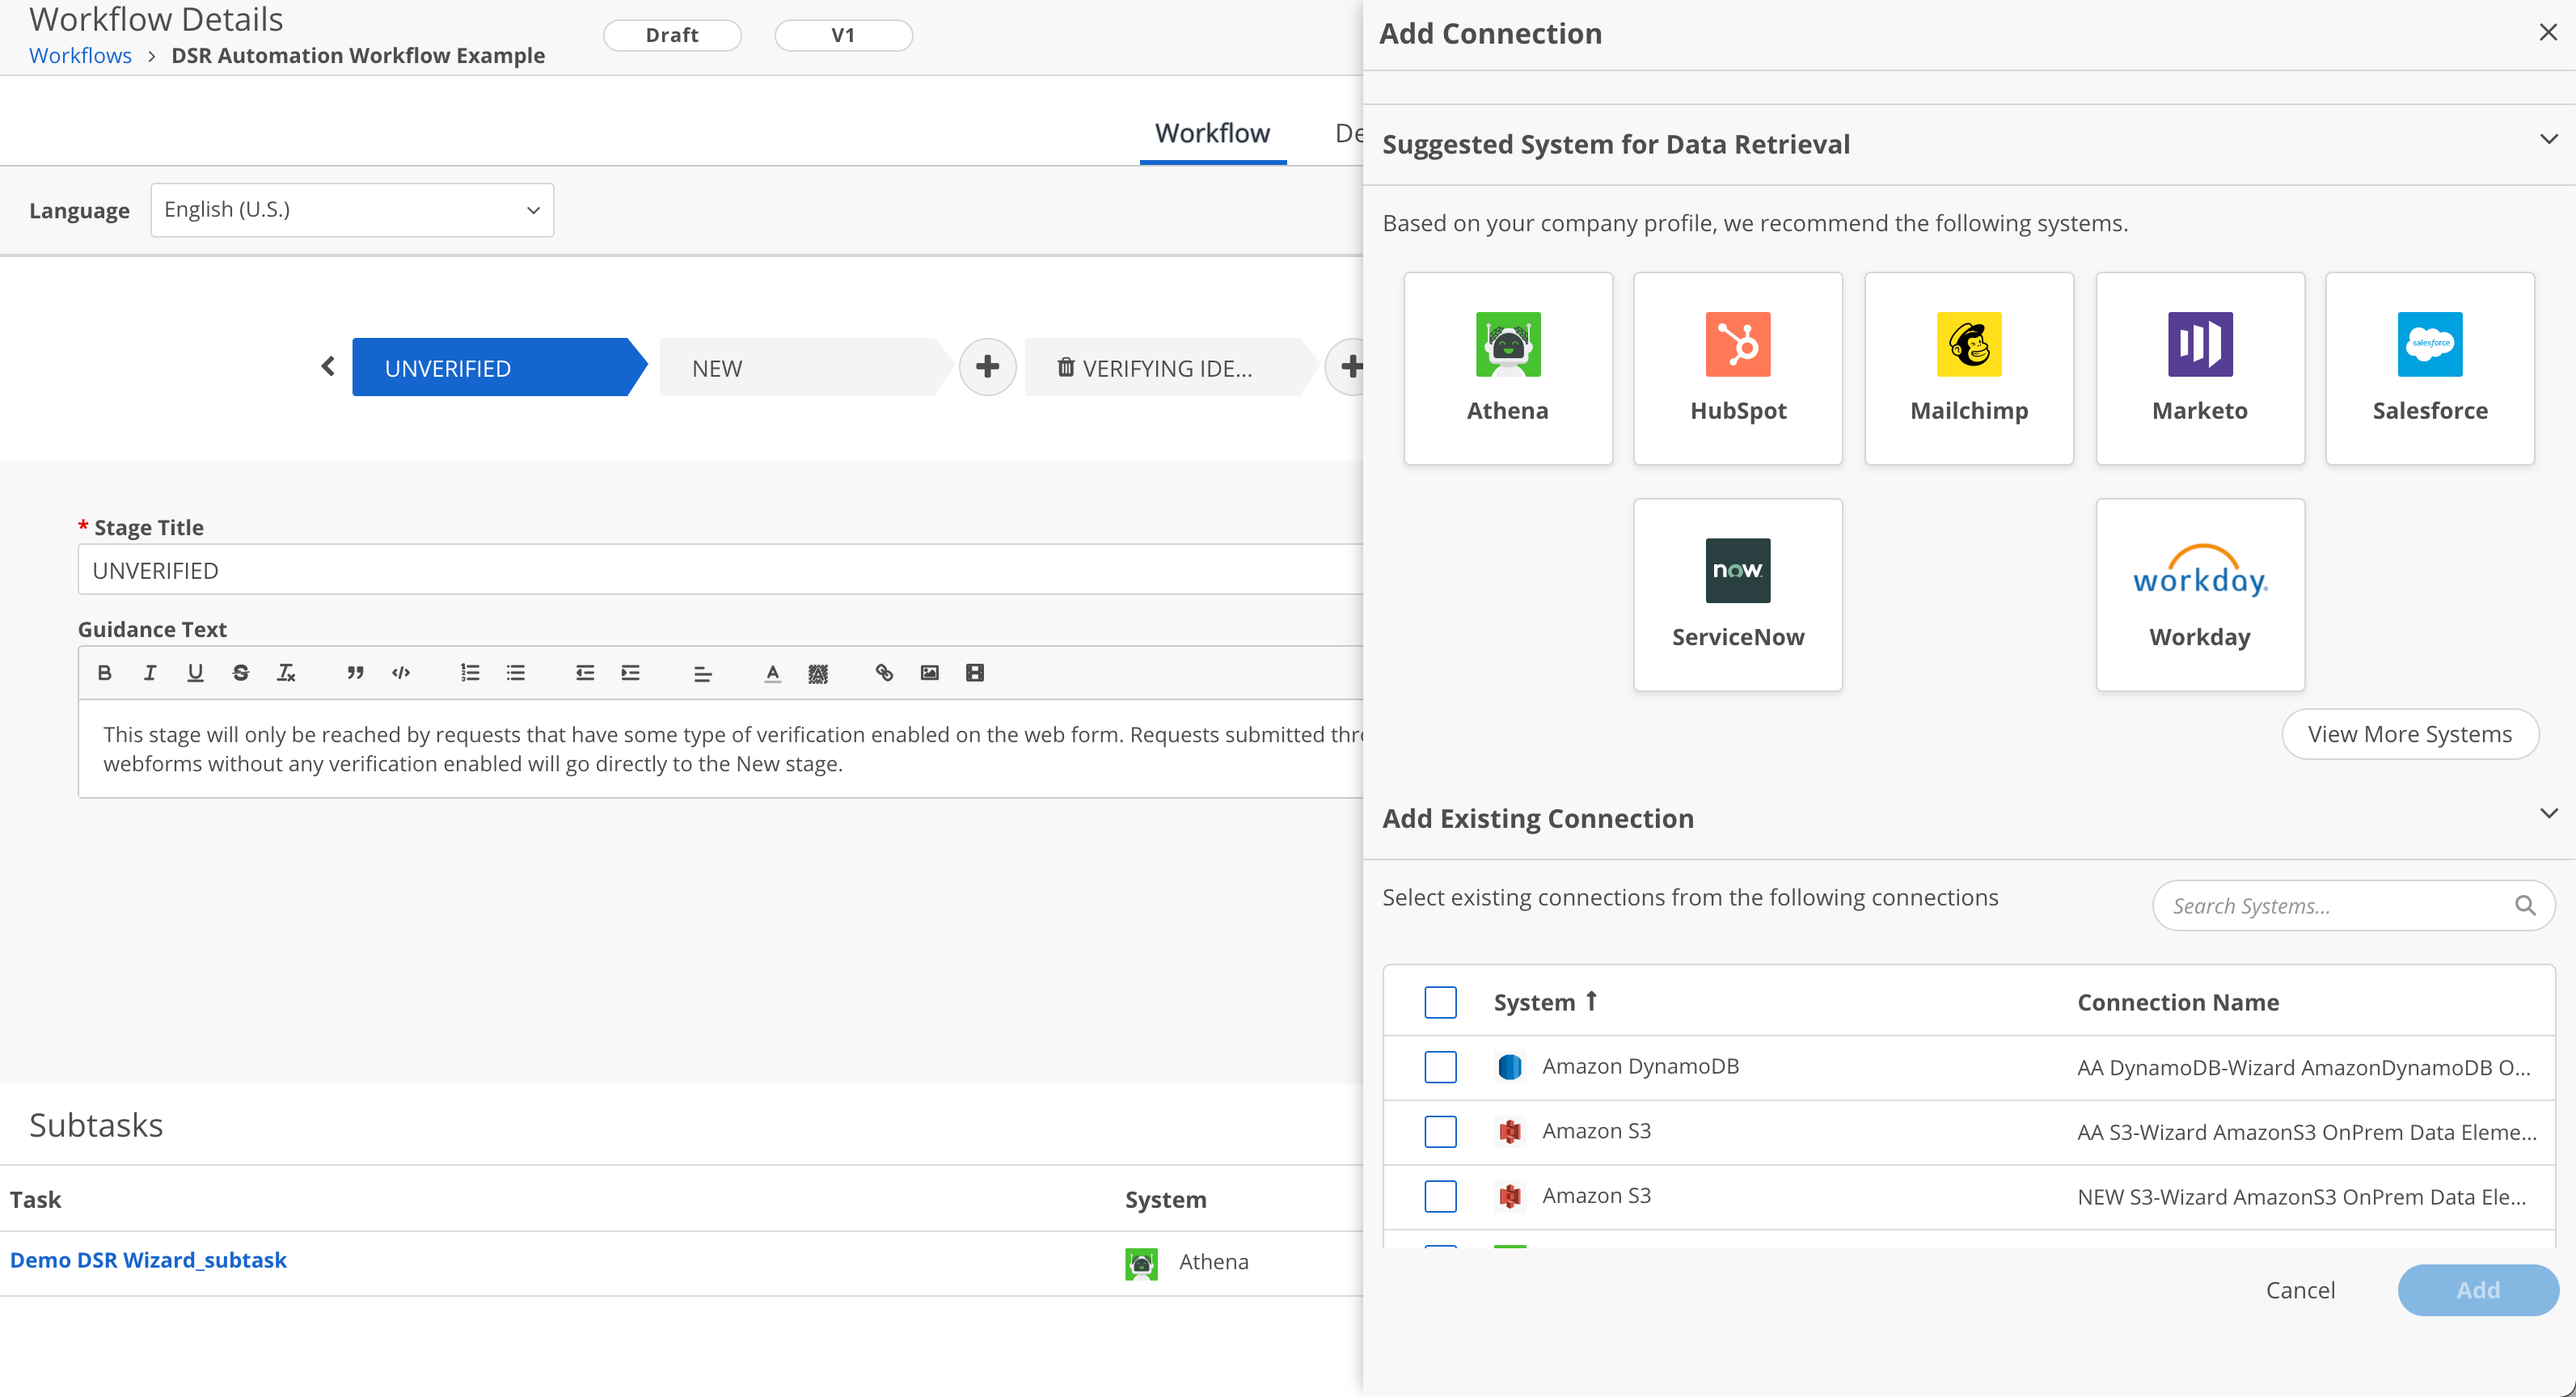
Task: Click the insert image icon
Action: [x=929, y=673]
